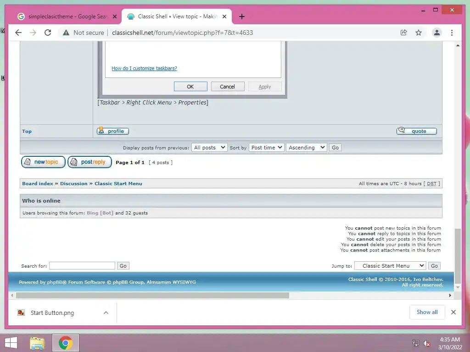Show all downloads
The height and width of the screenshot is (352, 470).
click(x=427, y=312)
